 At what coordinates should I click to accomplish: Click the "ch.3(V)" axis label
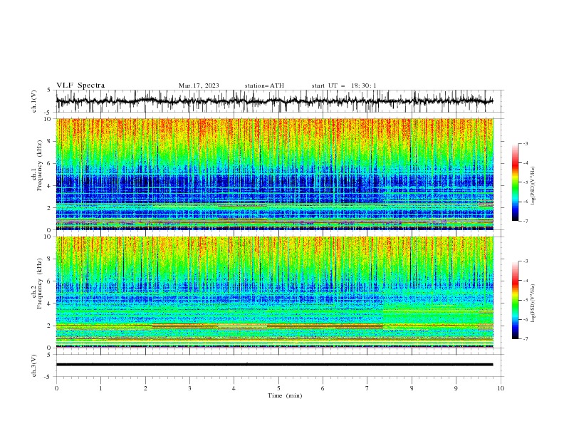(x=34, y=365)
